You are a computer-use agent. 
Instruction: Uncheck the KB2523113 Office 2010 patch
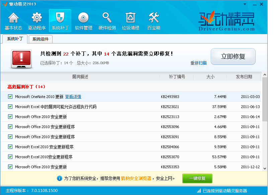click(x=10, y=116)
